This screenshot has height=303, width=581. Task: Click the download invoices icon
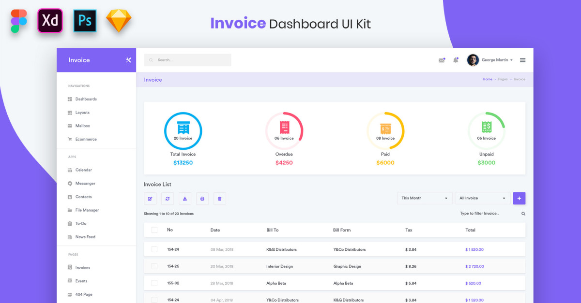click(x=185, y=199)
